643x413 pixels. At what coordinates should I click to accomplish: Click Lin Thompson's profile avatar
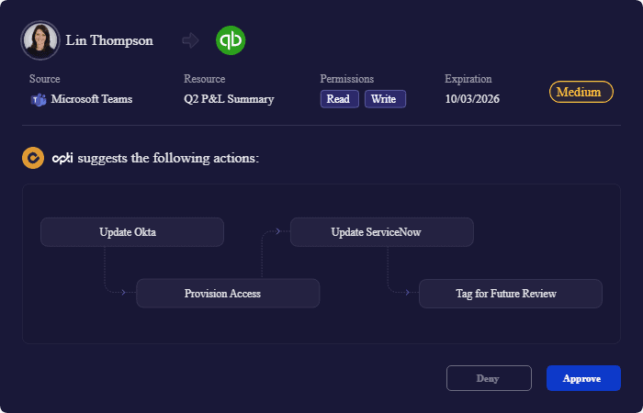pyautogui.click(x=40, y=40)
